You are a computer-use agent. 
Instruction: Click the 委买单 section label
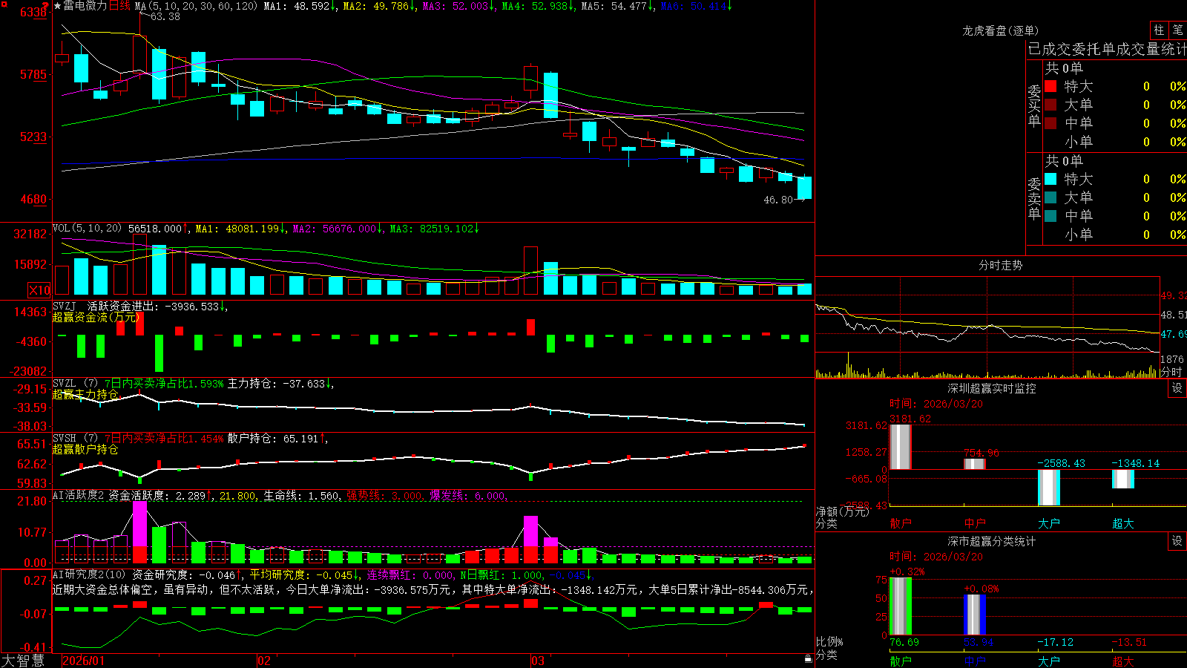(x=1034, y=106)
